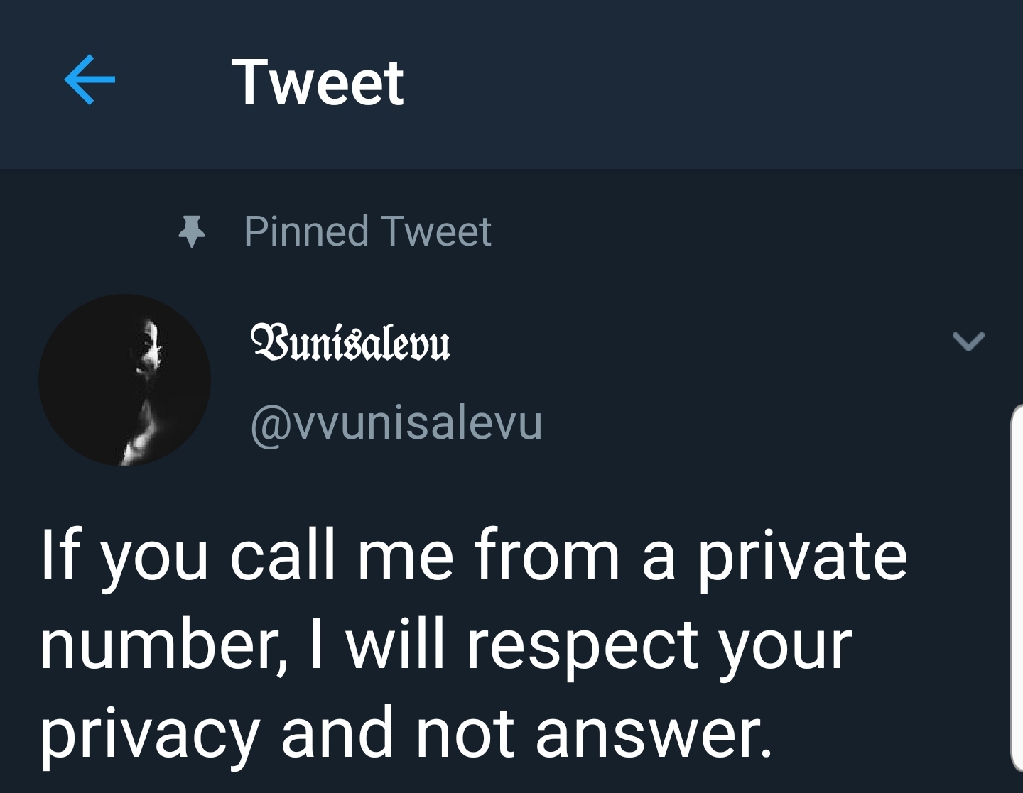Open the tweet options chevron menu

pyautogui.click(x=968, y=342)
